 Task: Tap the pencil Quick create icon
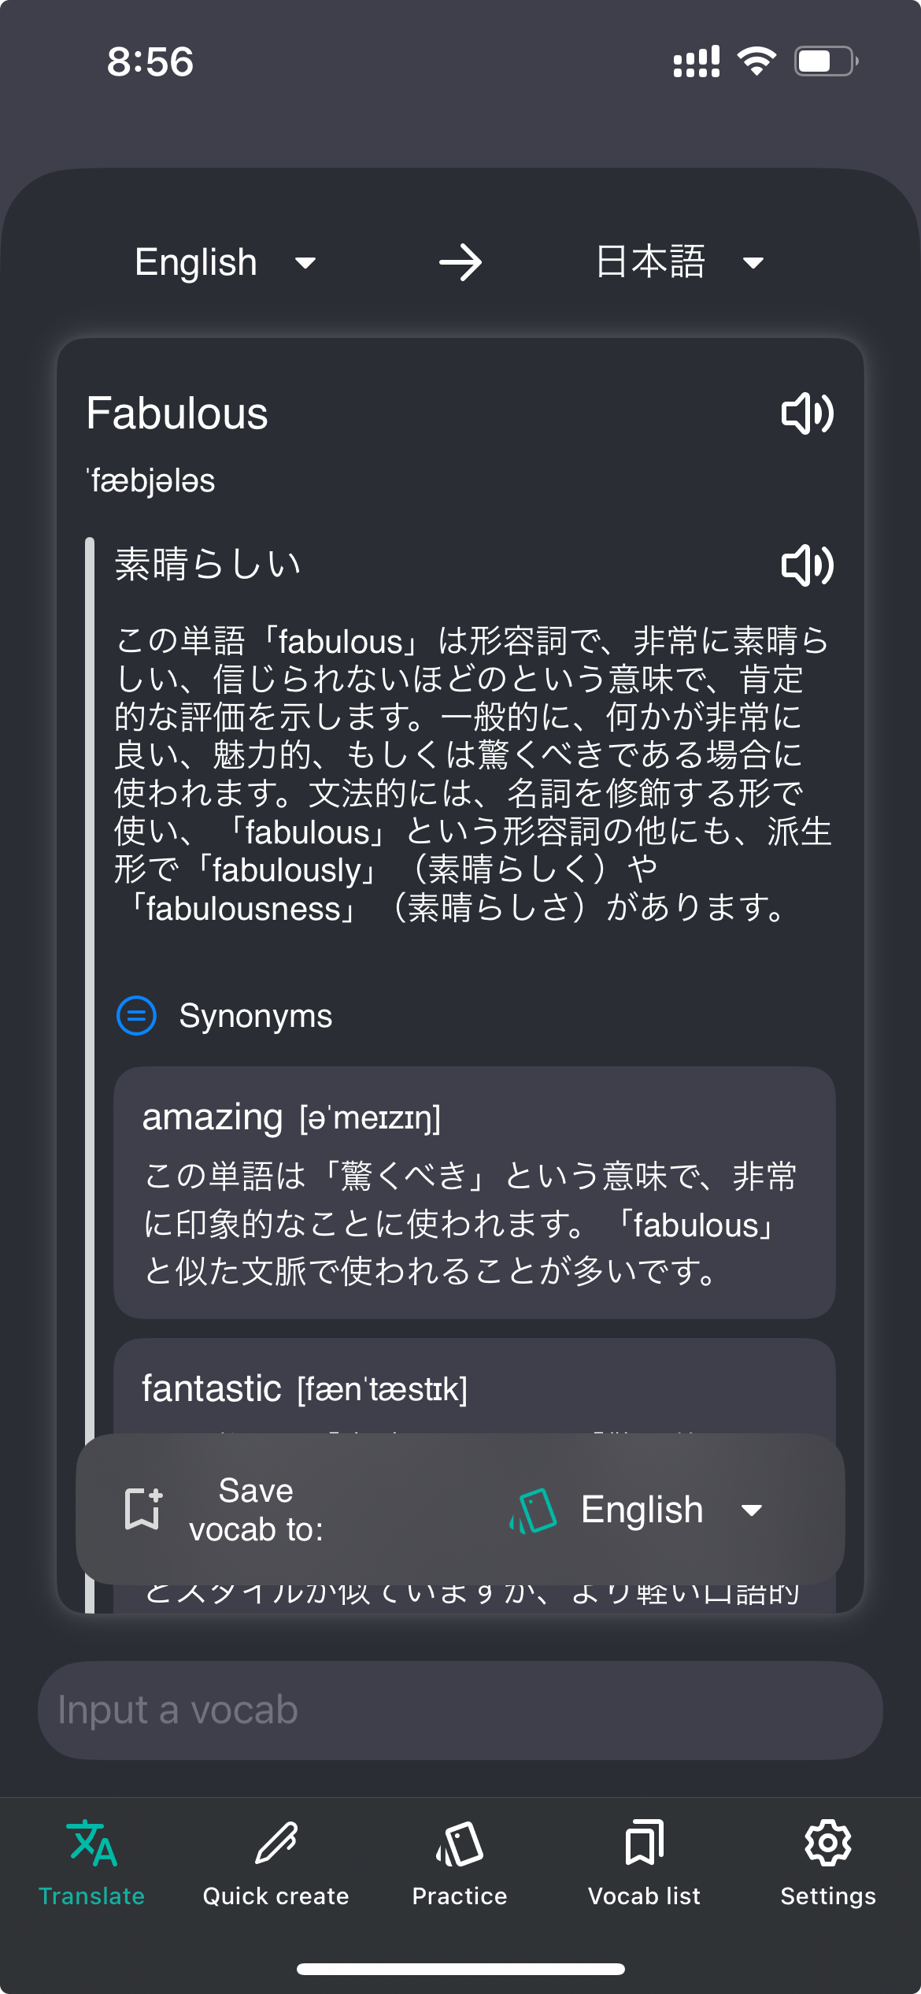click(x=276, y=1844)
